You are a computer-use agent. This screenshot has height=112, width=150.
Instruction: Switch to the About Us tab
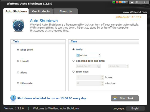click(x=65, y=11)
